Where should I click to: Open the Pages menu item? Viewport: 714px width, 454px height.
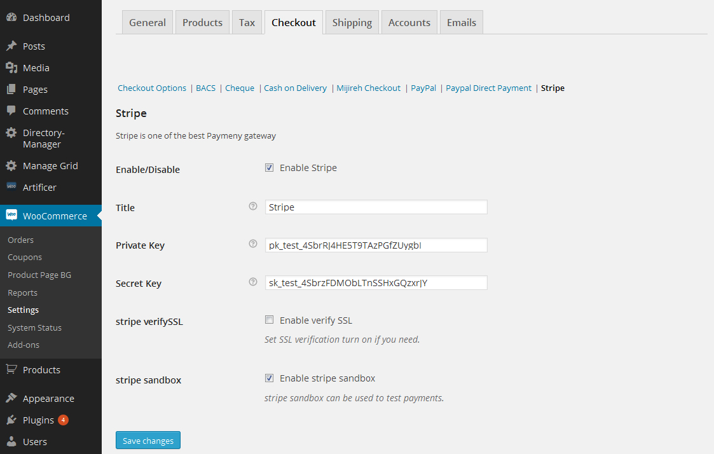pyautogui.click(x=50, y=89)
